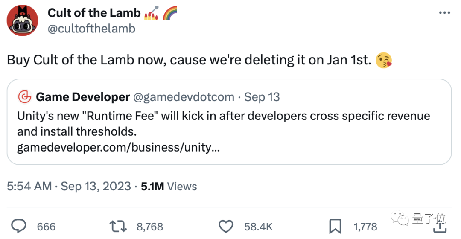Open the @cultofthelamb handle link
This screenshot has width=461, height=239.
(91, 29)
